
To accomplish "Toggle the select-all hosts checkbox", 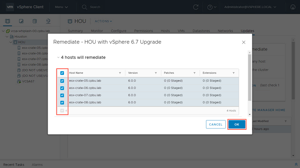I will point(62,73).
